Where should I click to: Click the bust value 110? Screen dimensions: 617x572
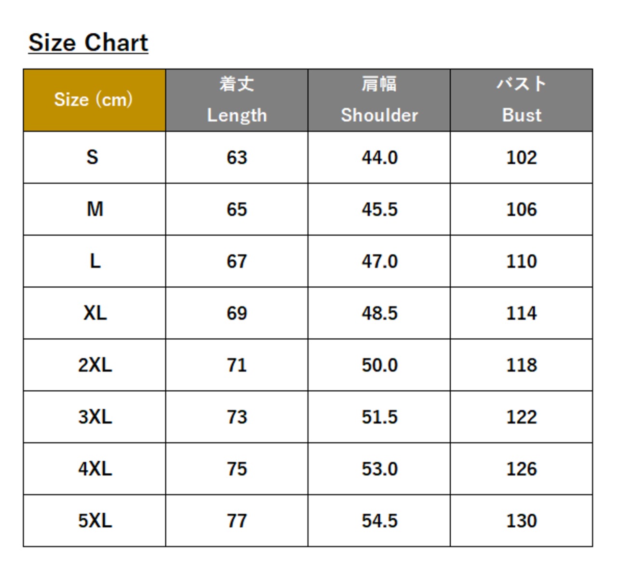pyautogui.click(x=522, y=262)
